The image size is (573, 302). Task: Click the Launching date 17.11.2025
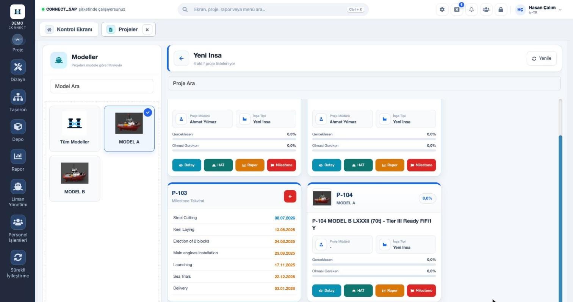[285, 265]
